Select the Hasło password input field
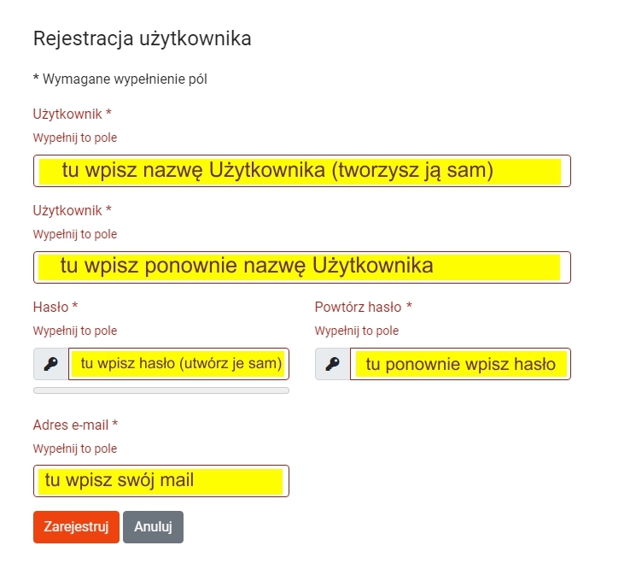Image resolution: width=630 pixels, height=563 pixels. point(178,364)
